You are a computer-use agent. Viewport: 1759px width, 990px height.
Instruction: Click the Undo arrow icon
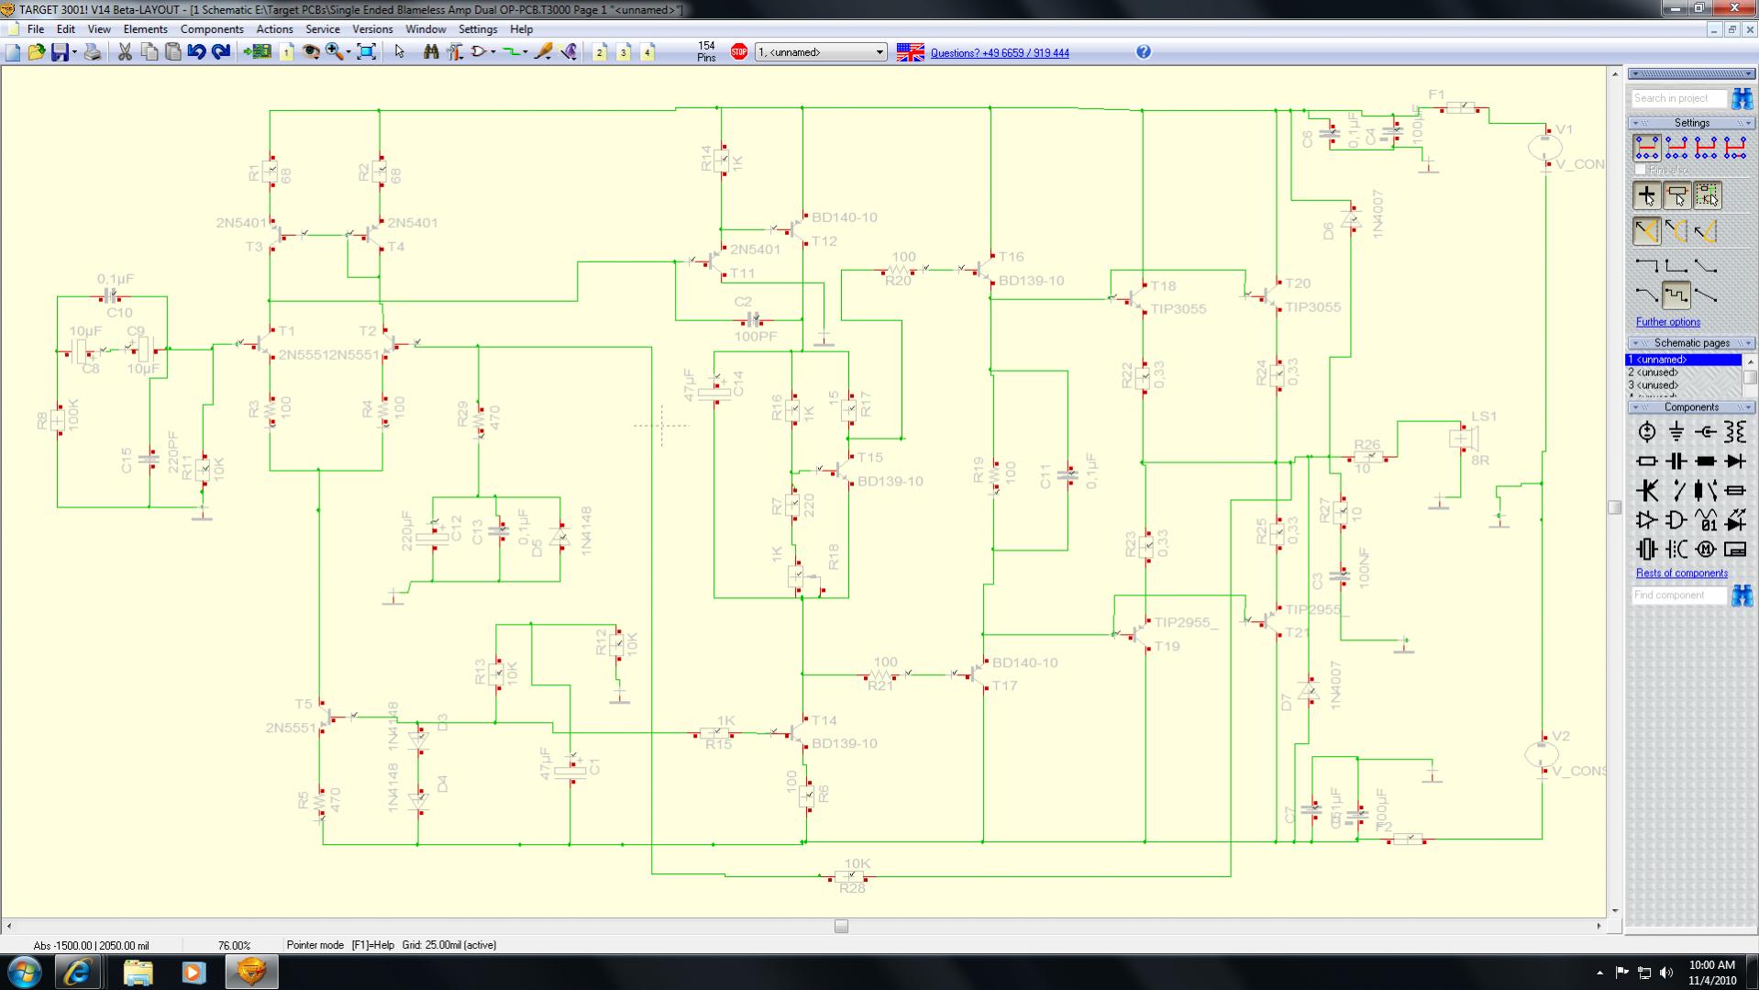click(196, 52)
